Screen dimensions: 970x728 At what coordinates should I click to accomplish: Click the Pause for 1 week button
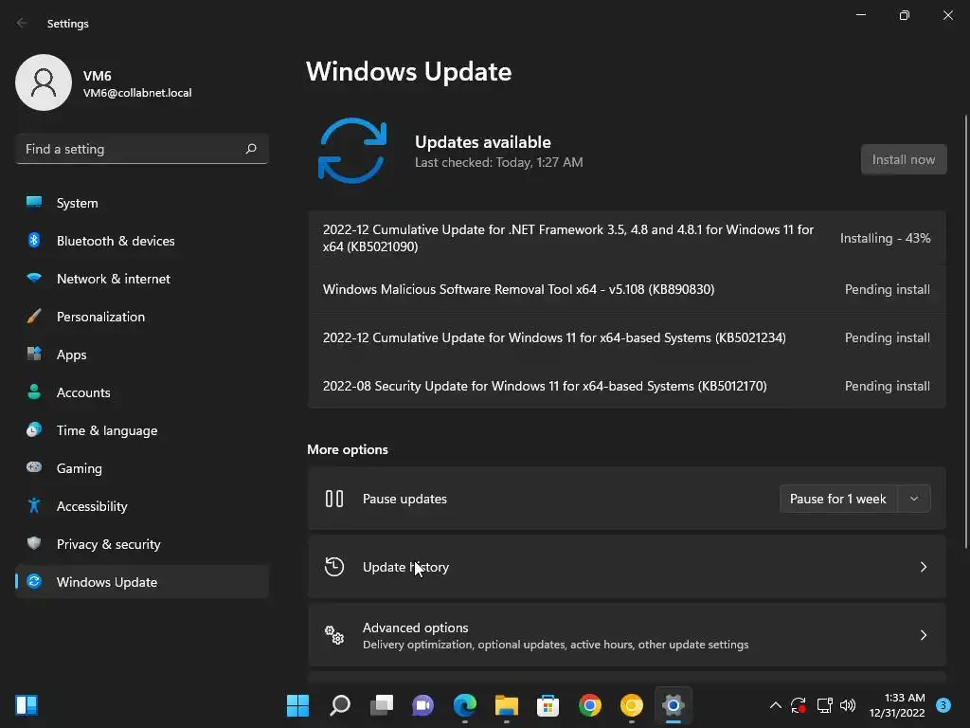pos(837,499)
